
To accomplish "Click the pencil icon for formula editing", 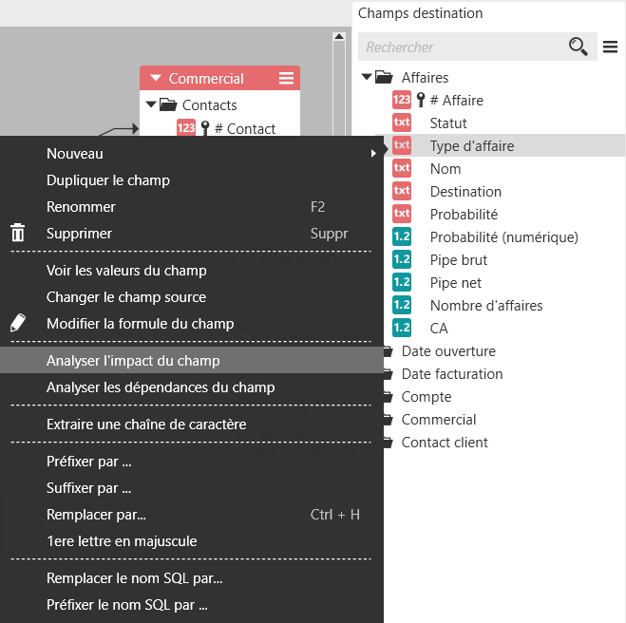I will click(x=18, y=324).
